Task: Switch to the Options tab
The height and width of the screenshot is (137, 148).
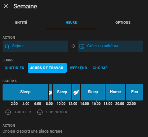Action: click(x=123, y=23)
